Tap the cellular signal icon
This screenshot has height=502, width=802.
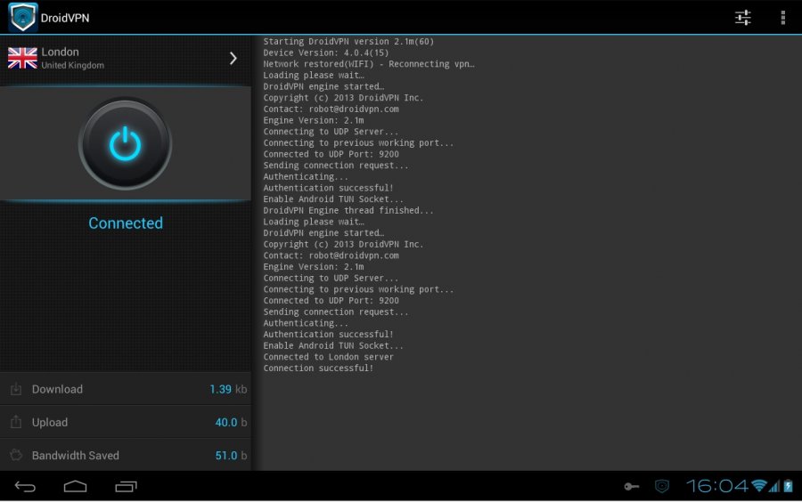tap(773, 486)
